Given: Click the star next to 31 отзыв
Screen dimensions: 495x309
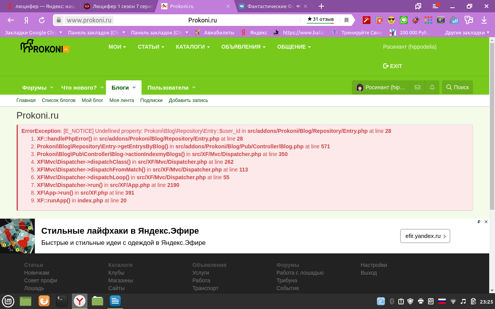Looking at the screenshot, I should (311, 18).
